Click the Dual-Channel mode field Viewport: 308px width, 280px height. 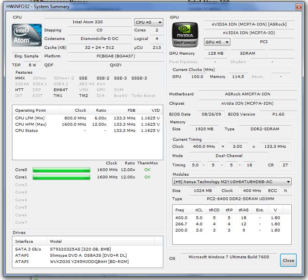(229, 156)
